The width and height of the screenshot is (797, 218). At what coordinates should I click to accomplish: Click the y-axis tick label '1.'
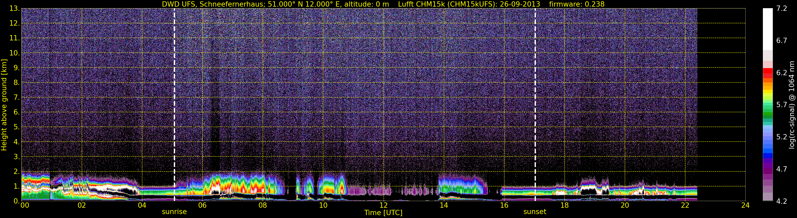pyautogui.click(x=17, y=187)
